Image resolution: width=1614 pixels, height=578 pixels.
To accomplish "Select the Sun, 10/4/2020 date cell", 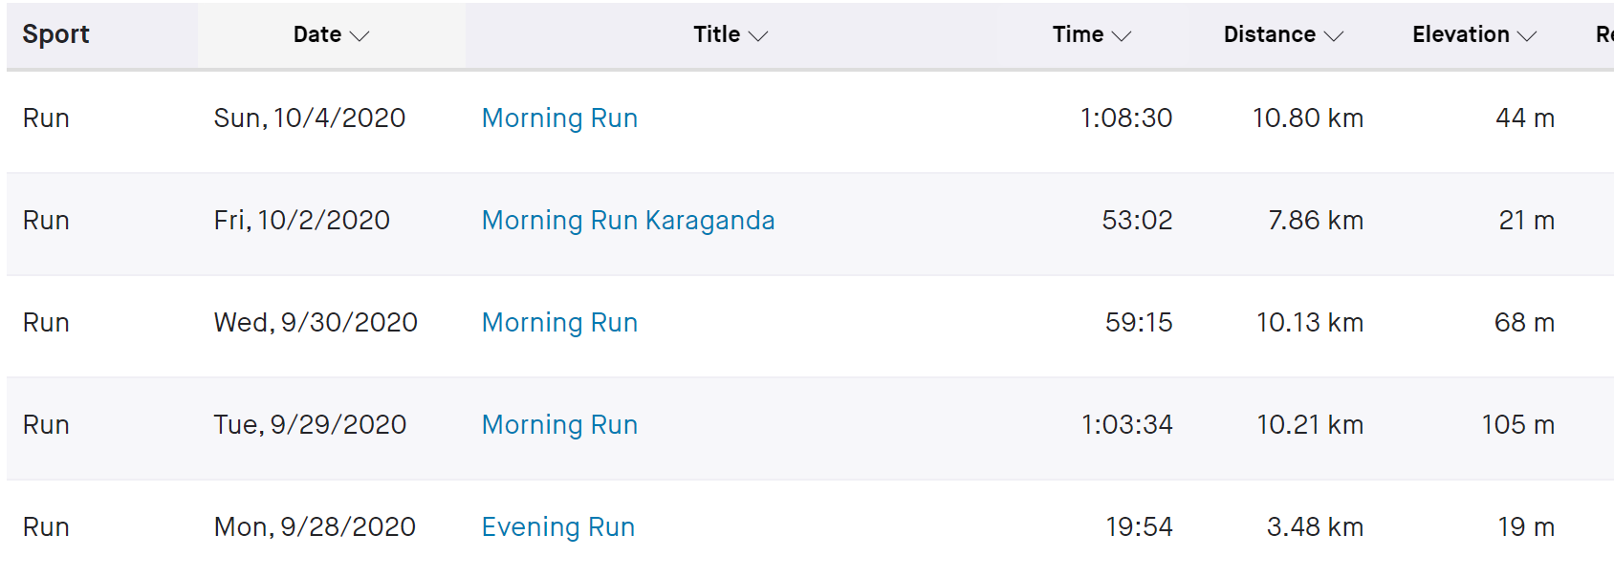I will pyautogui.click(x=310, y=118).
